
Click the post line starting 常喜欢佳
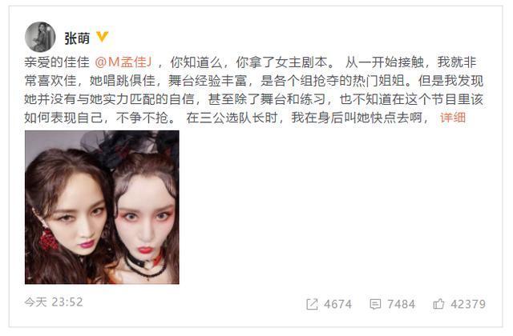pos(254,81)
